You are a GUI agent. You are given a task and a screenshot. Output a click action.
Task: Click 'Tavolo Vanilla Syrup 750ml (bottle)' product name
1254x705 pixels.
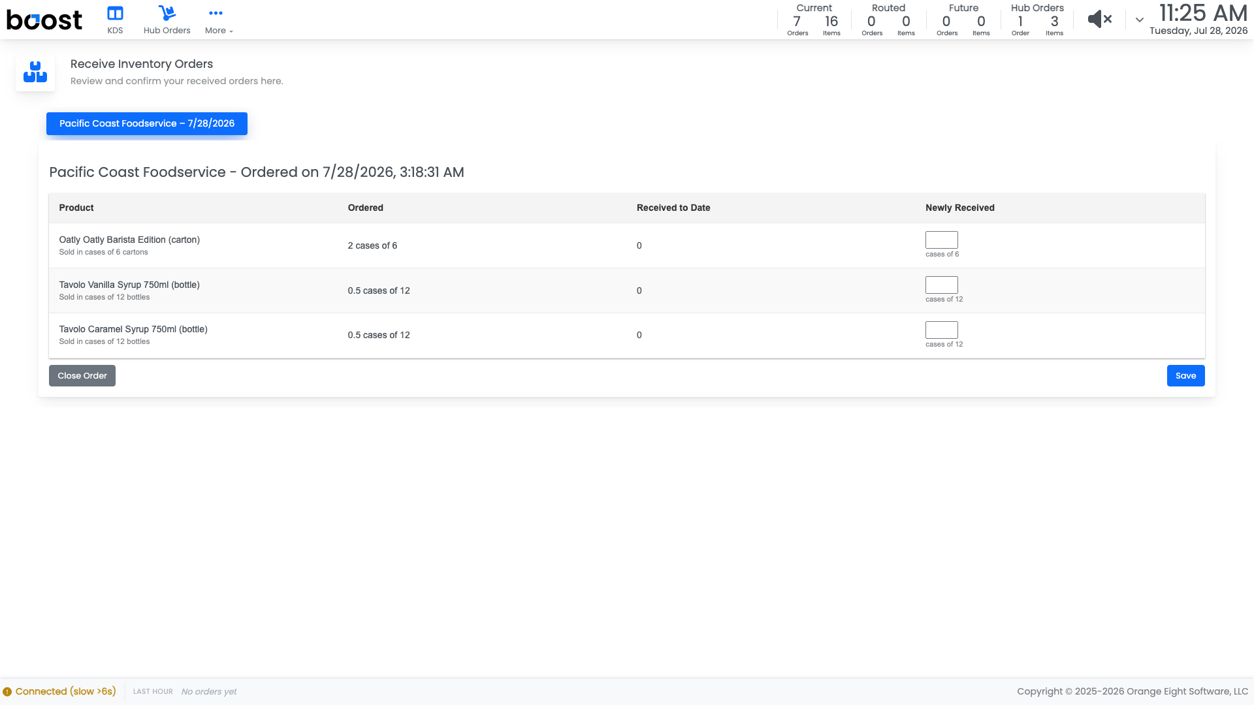(x=129, y=285)
